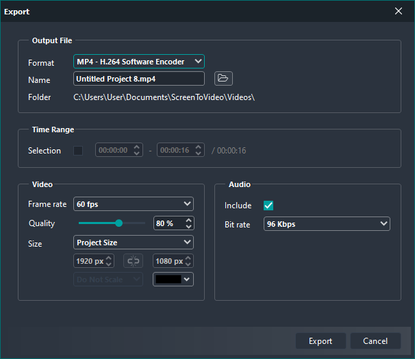Click the Name field with Untitled Project 8.mp4
Screen dimensions: 415x359
[138, 79]
